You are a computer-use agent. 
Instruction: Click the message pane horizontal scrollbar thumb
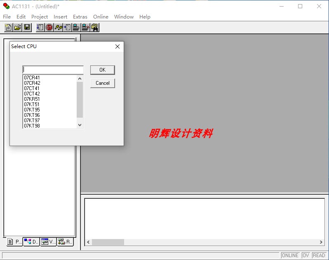(108, 242)
